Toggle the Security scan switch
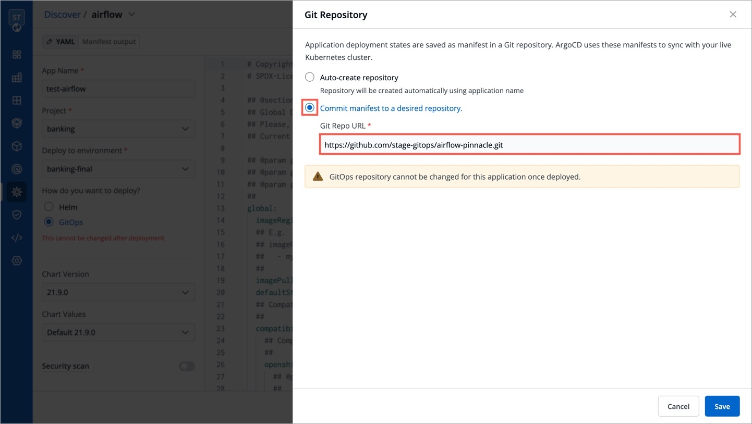The image size is (752, 424). 187,366
